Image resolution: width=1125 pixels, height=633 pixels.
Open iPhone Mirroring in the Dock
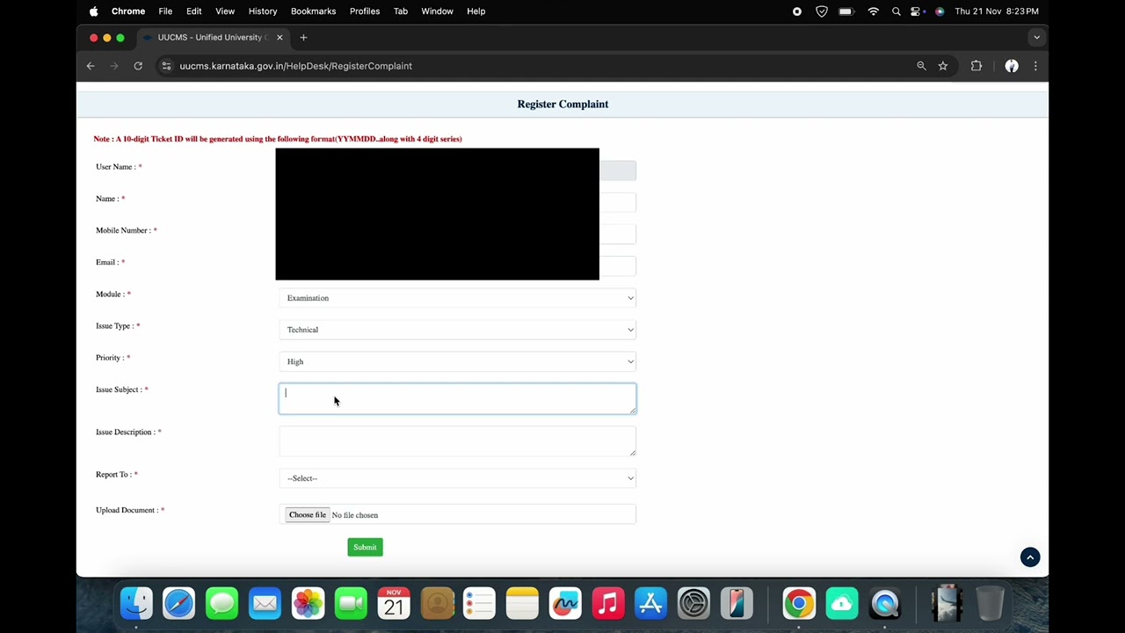click(737, 604)
